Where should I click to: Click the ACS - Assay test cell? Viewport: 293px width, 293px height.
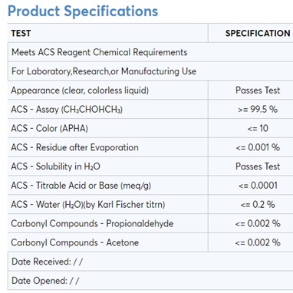(107, 109)
